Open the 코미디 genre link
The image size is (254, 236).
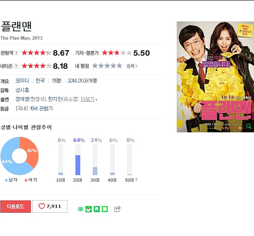pyautogui.click(x=22, y=81)
